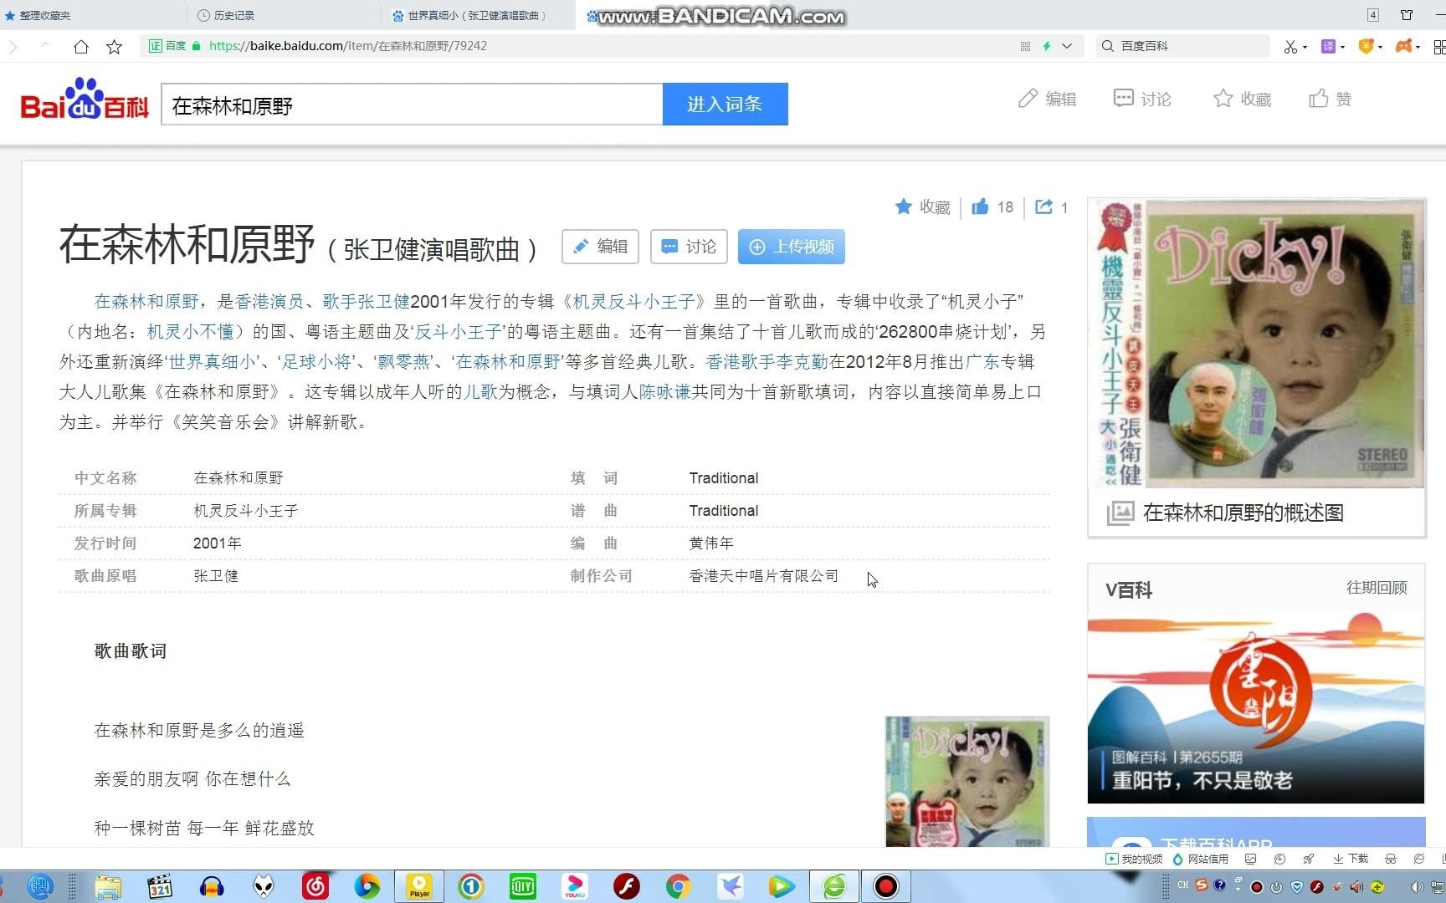The image size is (1446, 903).
Task: Toggle the green lightning speed-mode icon
Action: tap(1046, 47)
